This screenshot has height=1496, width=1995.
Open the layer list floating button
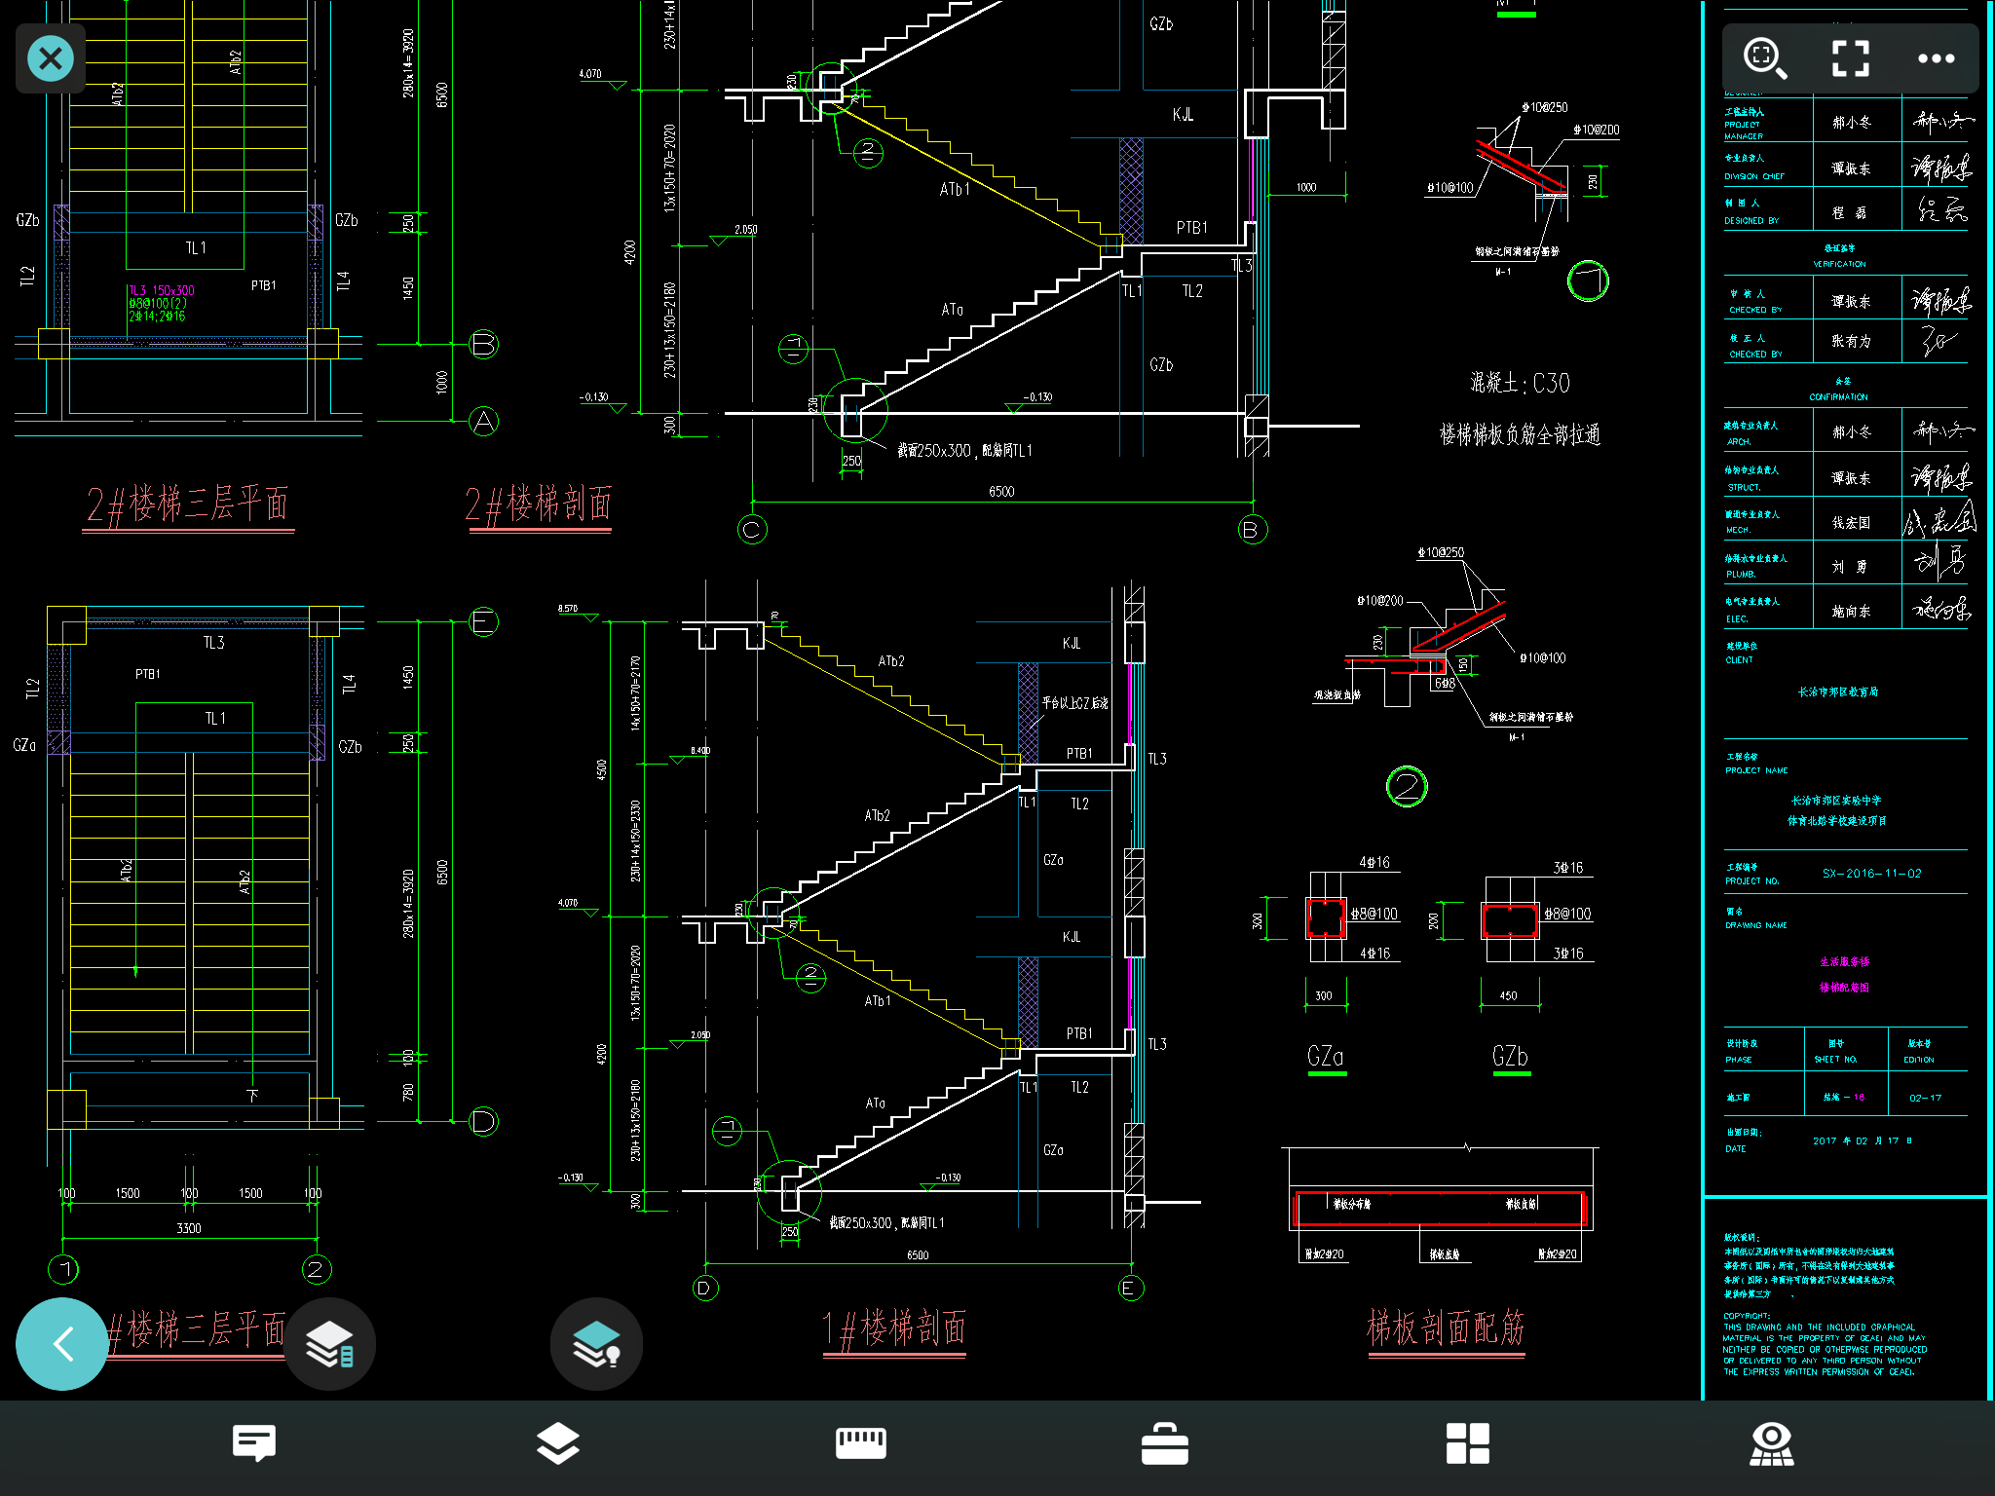(329, 1344)
